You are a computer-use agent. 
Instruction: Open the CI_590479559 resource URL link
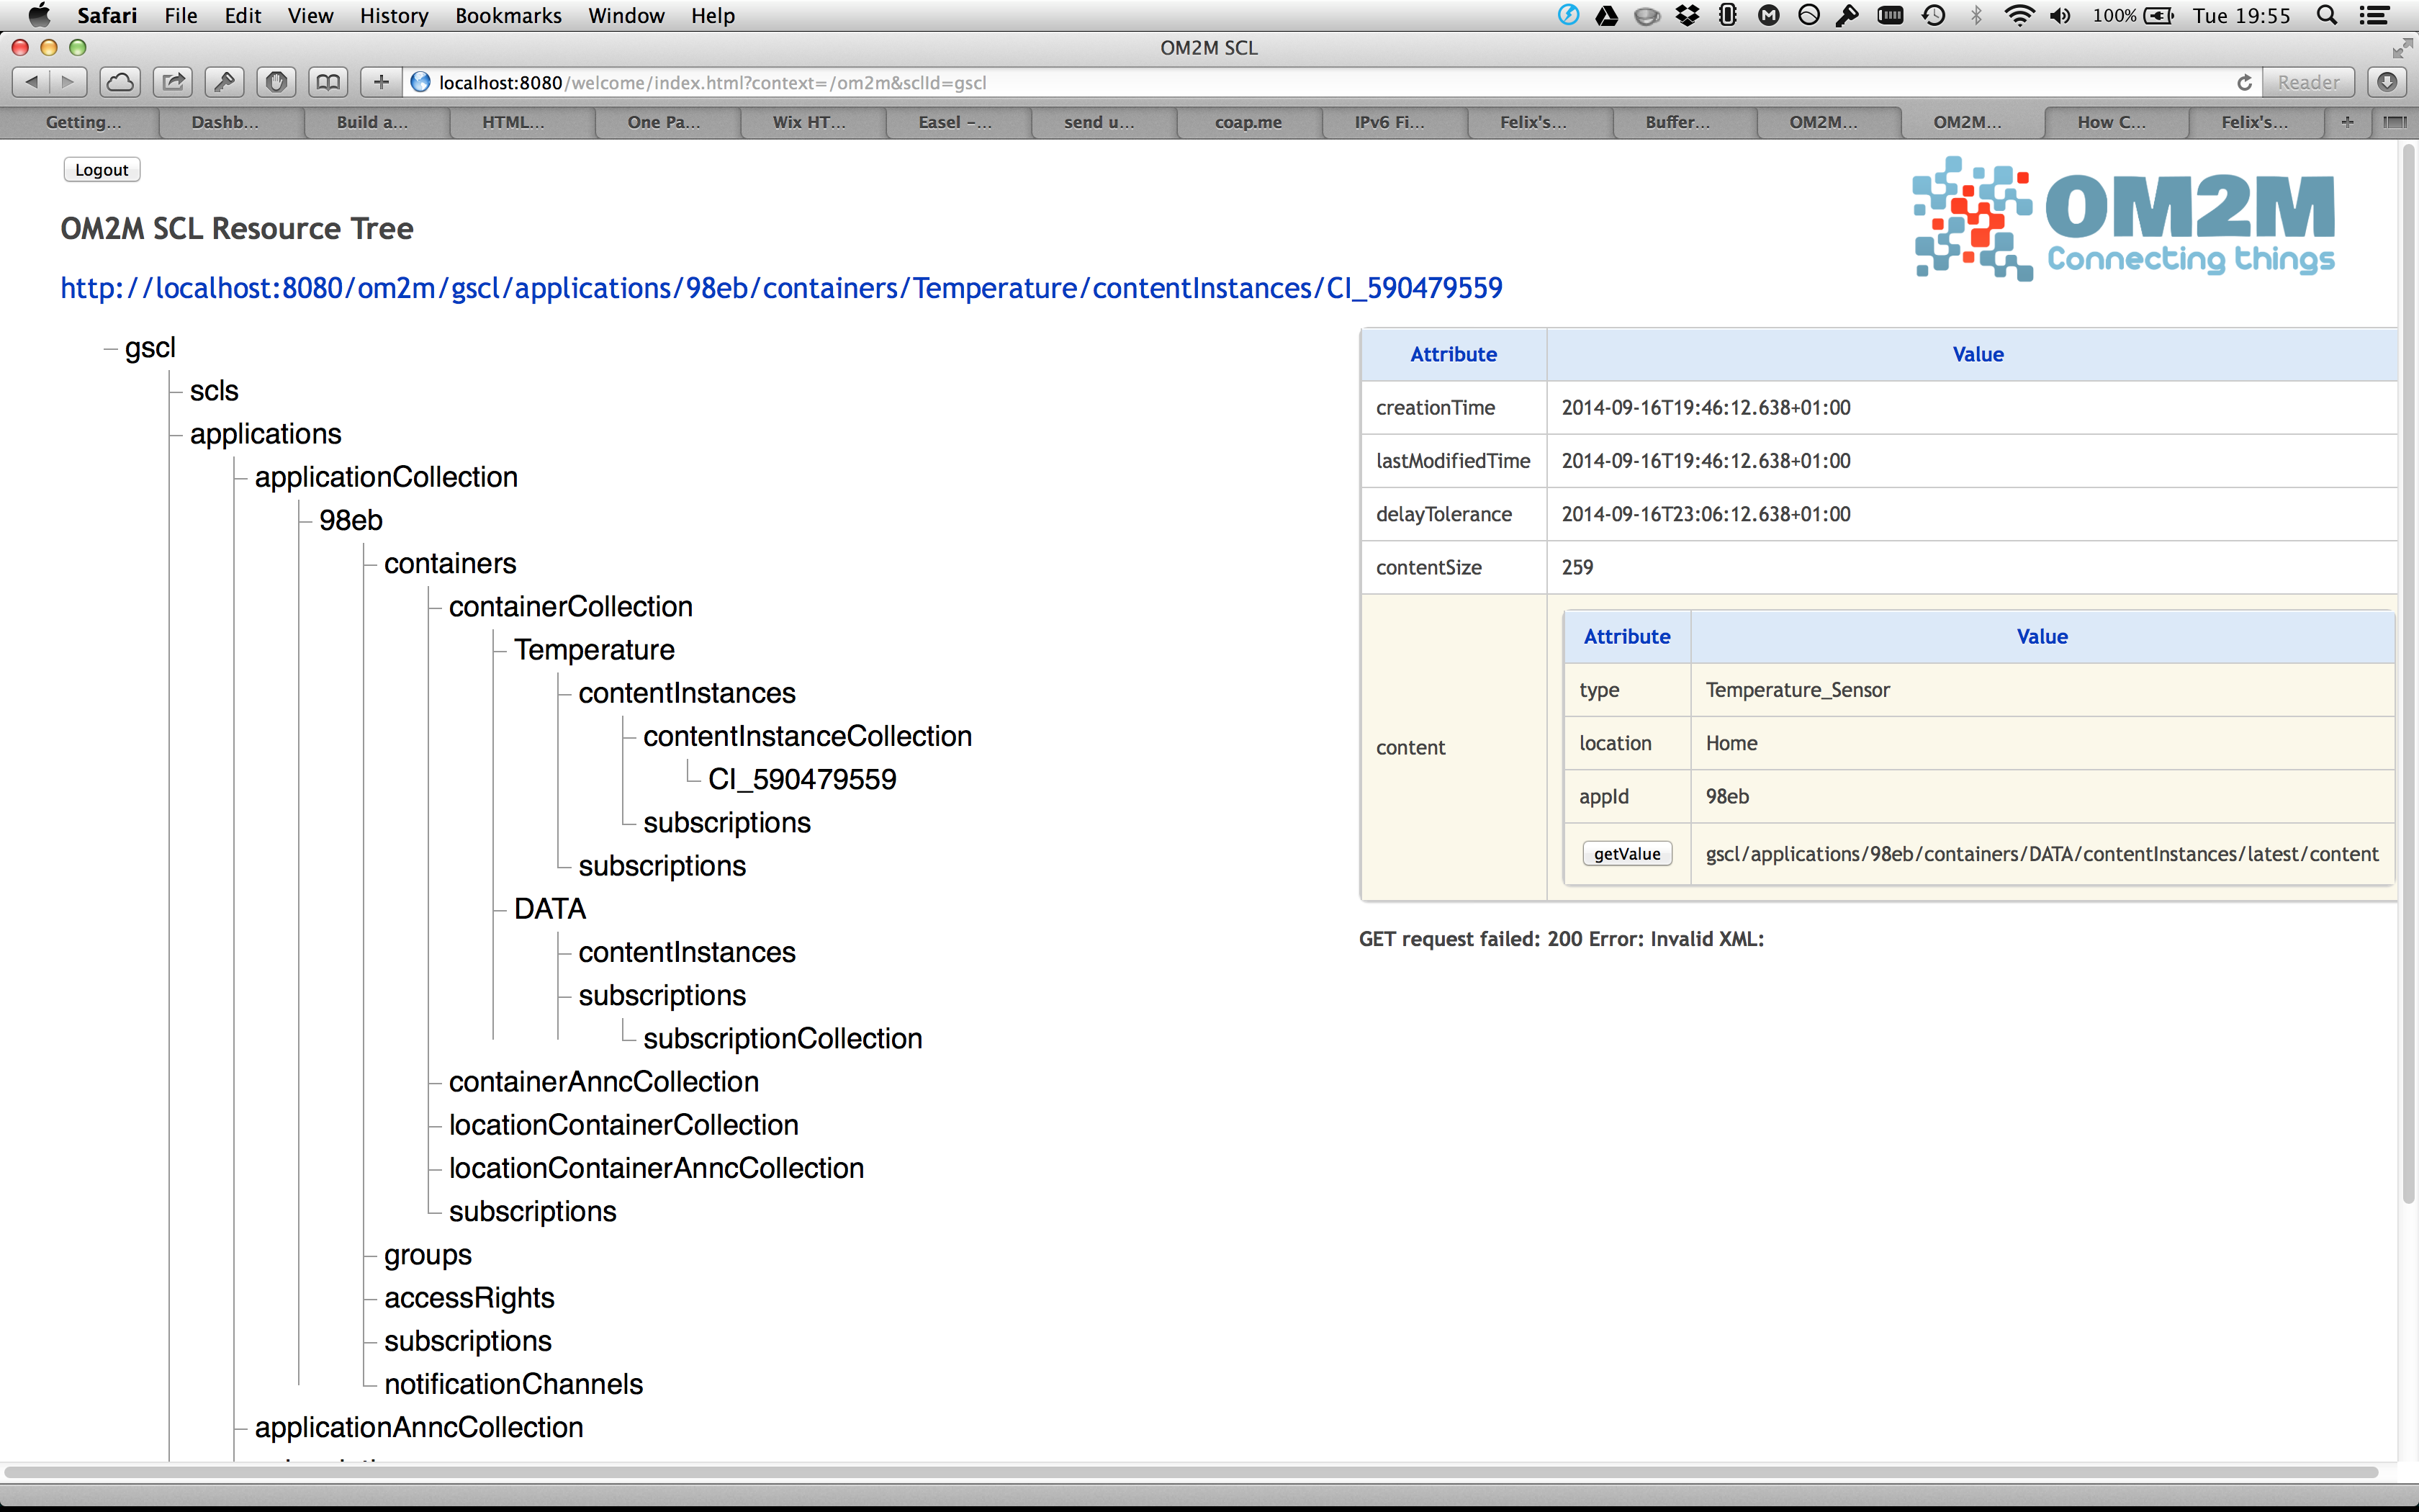click(782, 288)
